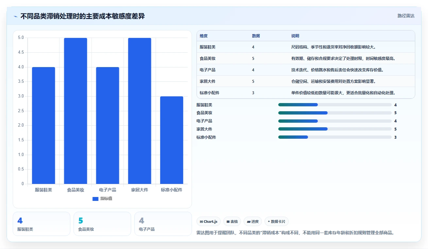
Task: Click the chart title 不同品类滞销处理时的主要成本敏感度差异
Action: coord(82,16)
